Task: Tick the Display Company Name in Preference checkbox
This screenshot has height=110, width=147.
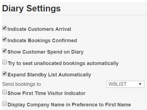Action: [x=4, y=104]
